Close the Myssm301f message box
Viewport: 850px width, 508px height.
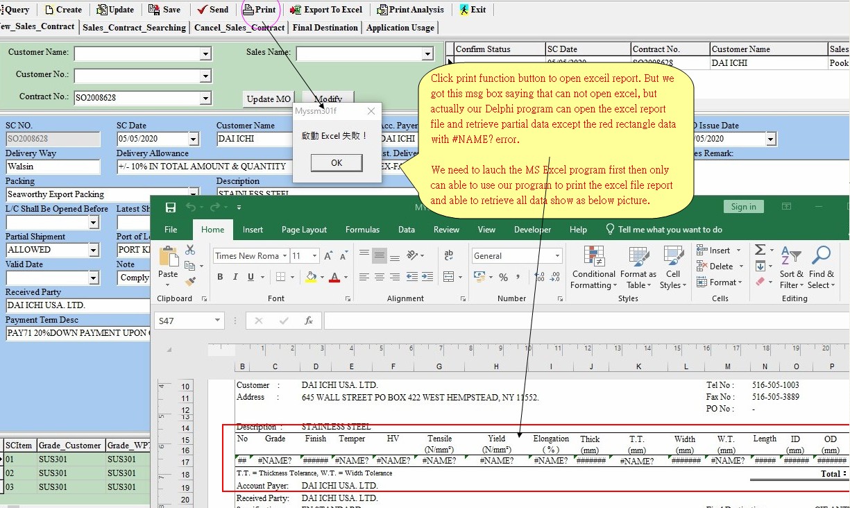[x=371, y=111]
